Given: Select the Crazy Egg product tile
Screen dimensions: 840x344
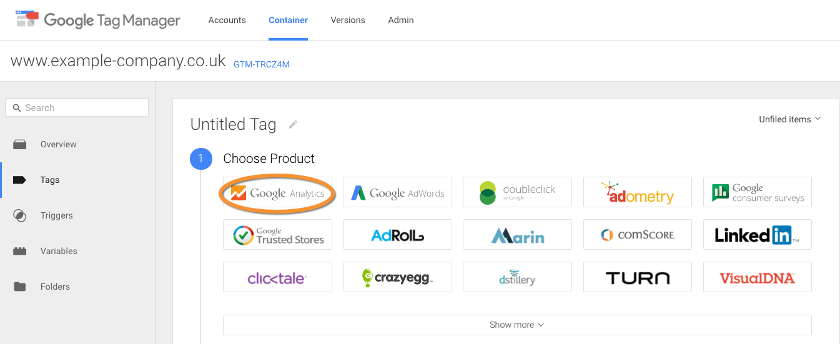Looking at the screenshot, I should [397, 277].
